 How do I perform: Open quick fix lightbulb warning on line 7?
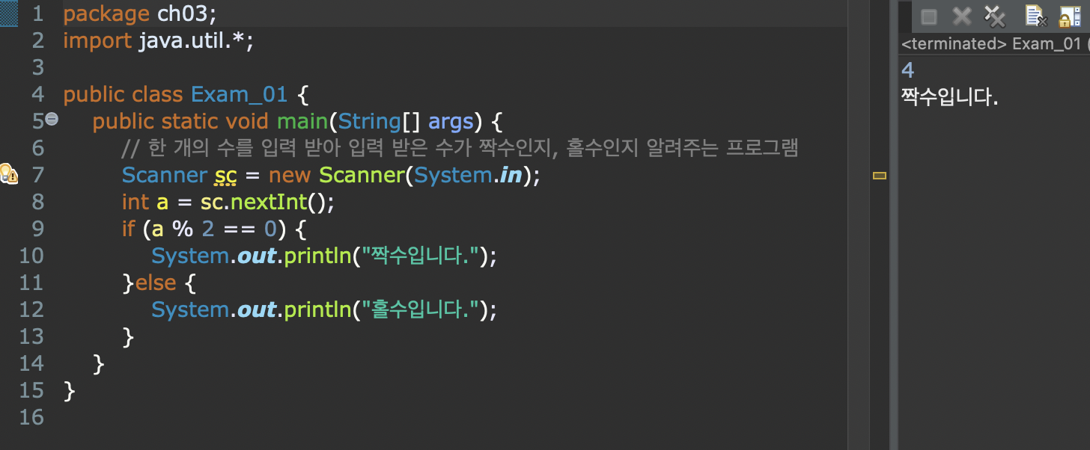8,174
